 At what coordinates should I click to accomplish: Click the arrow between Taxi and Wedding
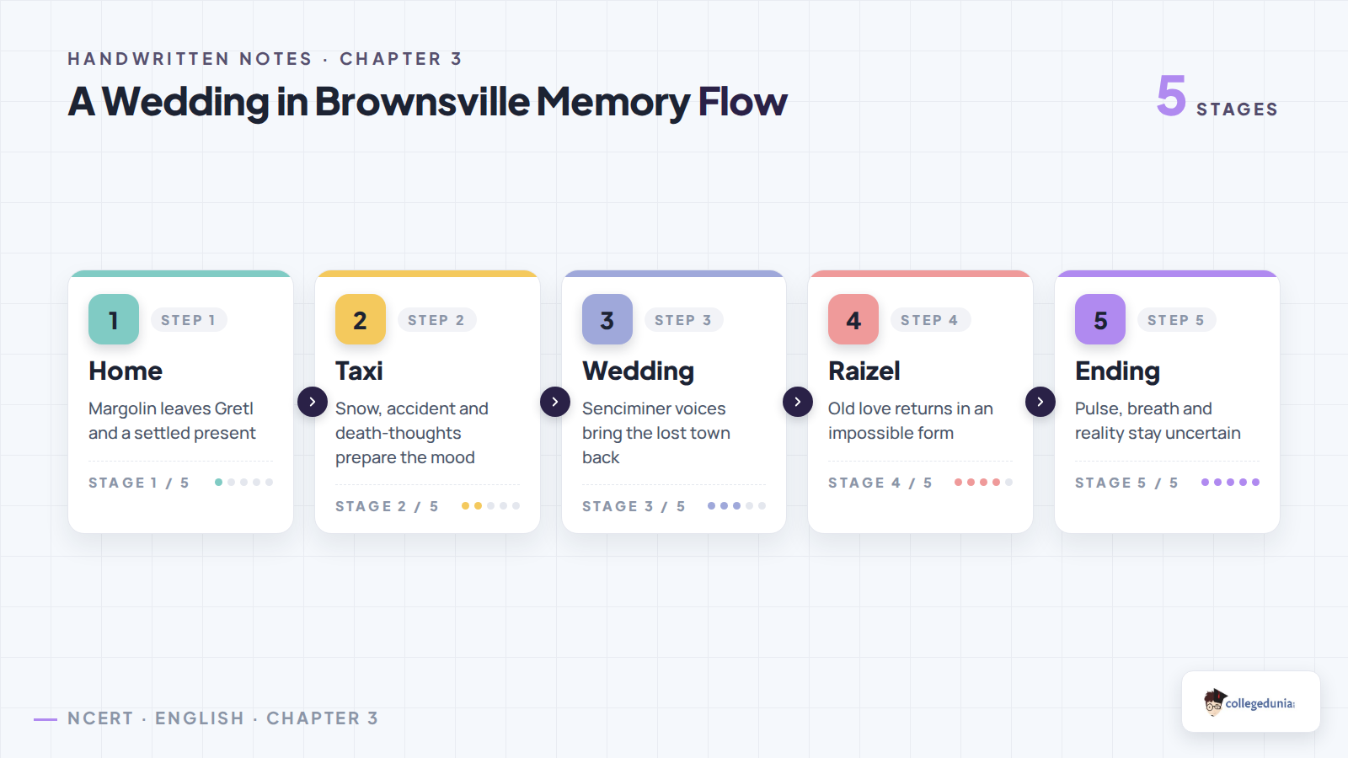pyautogui.click(x=555, y=402)
